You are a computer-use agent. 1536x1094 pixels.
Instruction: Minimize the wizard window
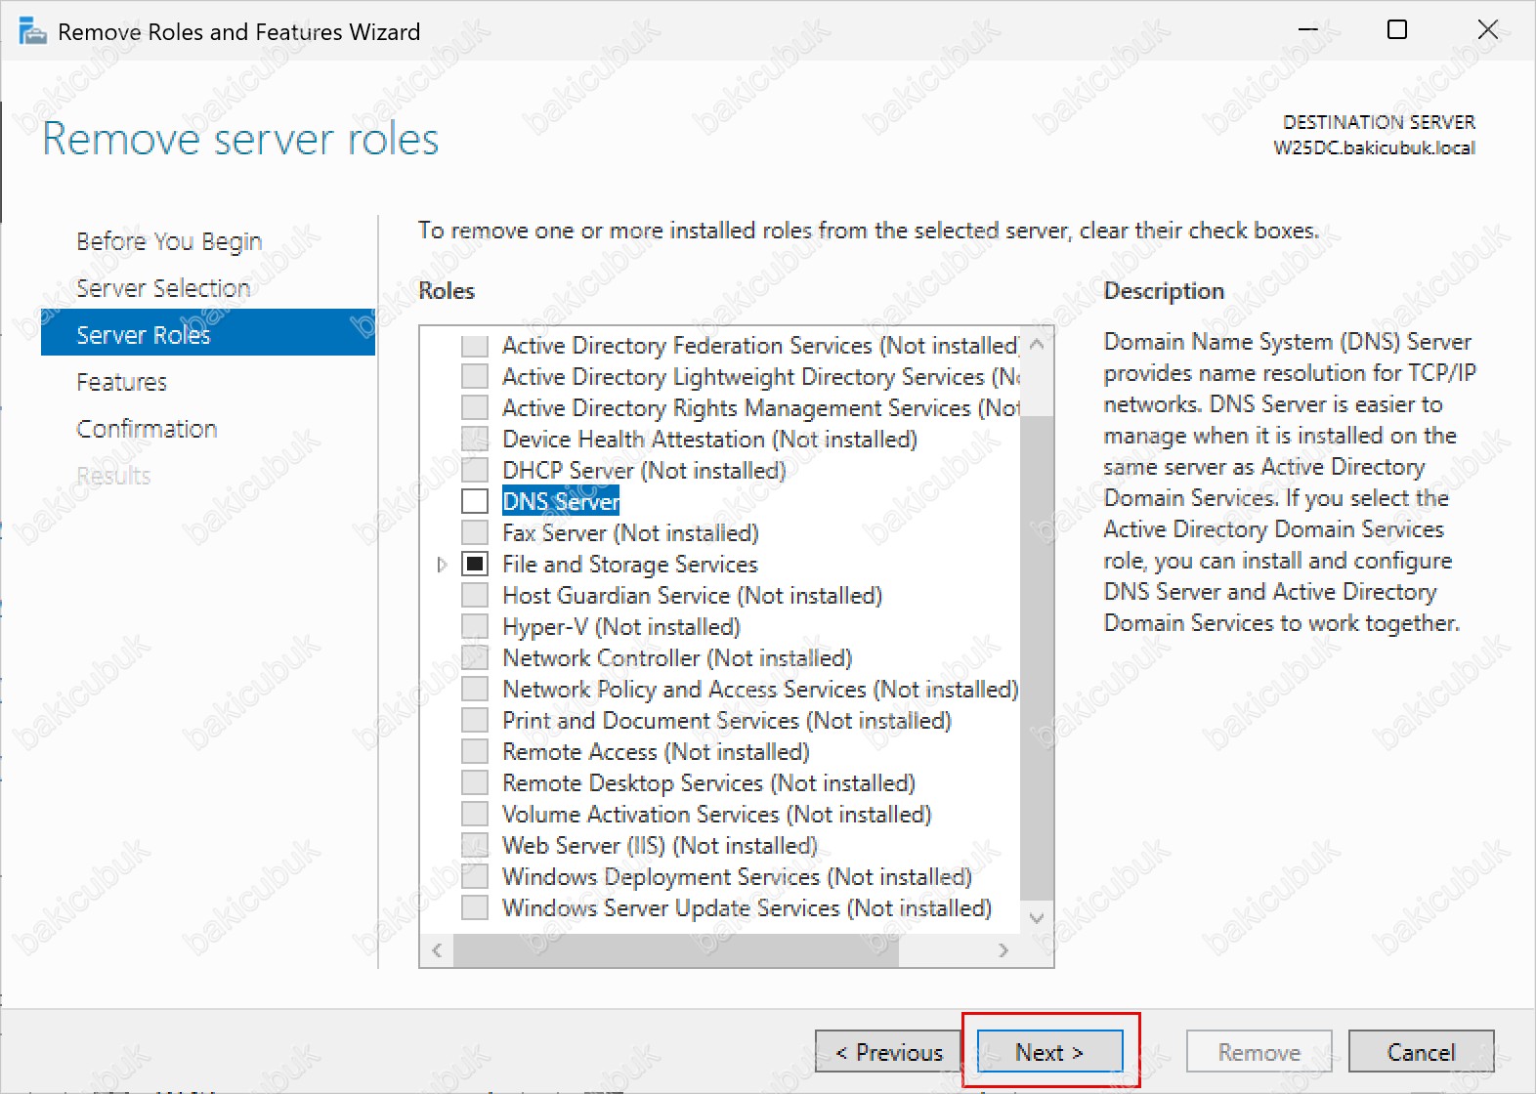coord(1306,30)
